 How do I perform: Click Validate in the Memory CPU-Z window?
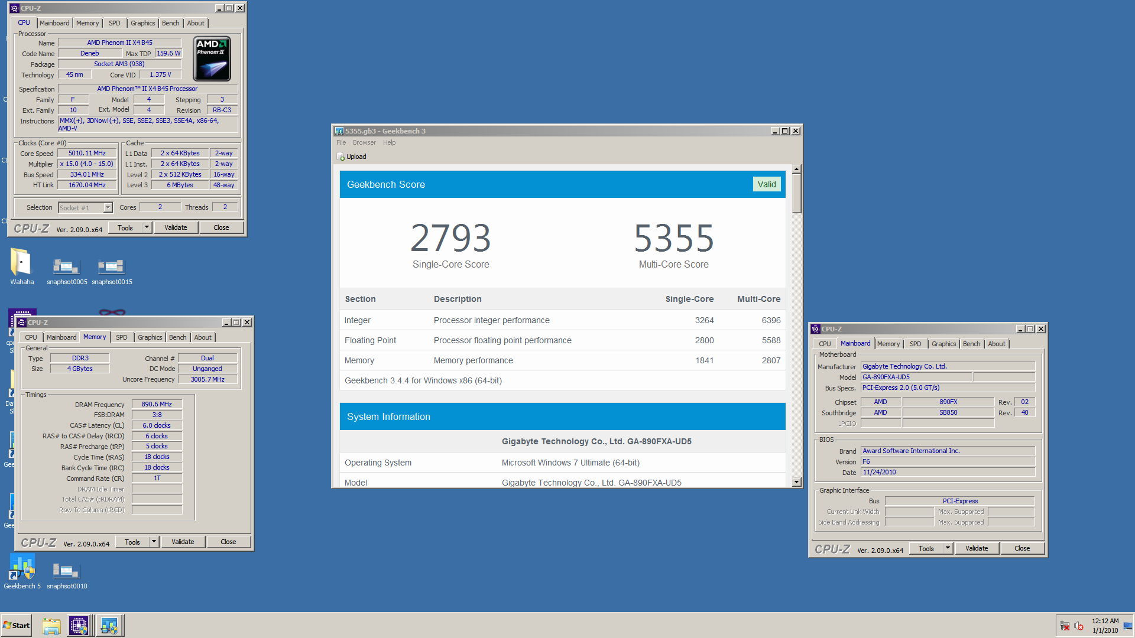point(183,542)
